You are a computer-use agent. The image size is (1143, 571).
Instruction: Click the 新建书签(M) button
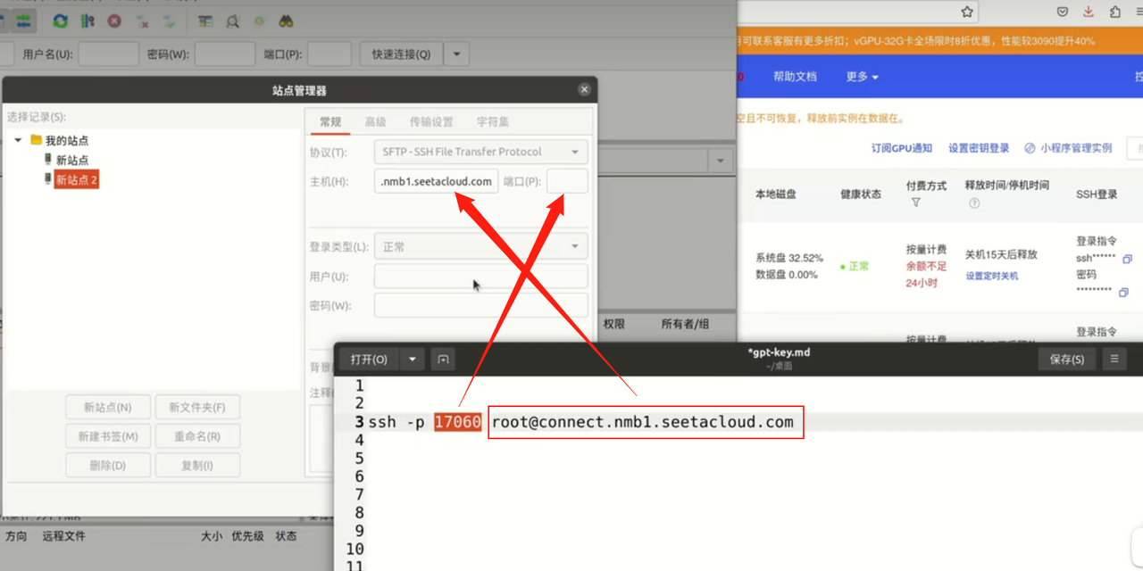108,436
